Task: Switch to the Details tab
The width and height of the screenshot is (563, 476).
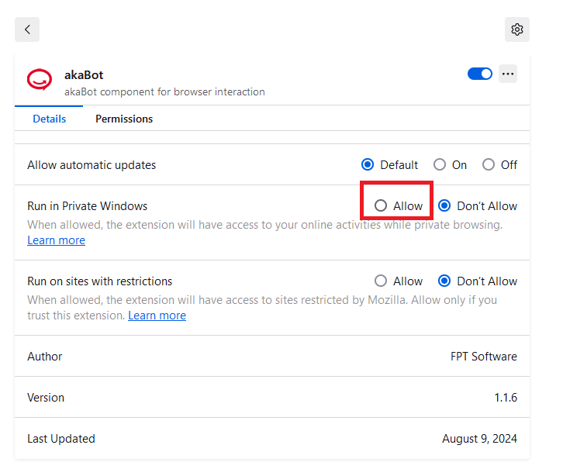Action: [49, 119]
